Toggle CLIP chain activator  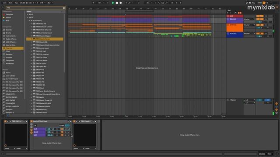coord(62,129)
